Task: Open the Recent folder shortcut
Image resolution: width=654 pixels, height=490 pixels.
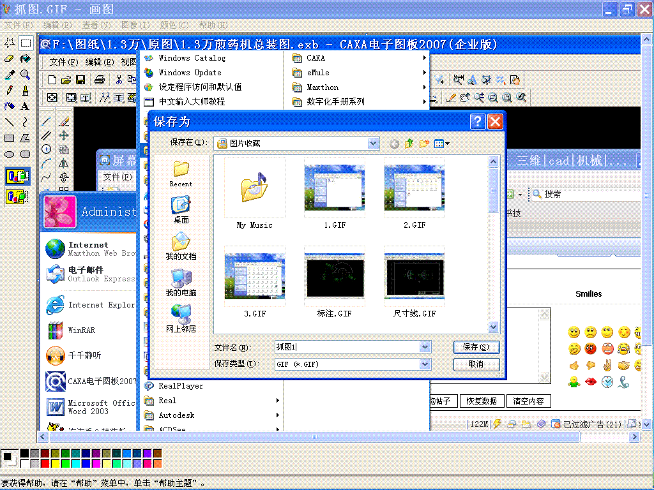Action: tap(181, 174)
